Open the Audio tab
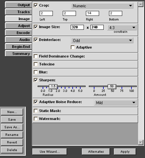Image resolution: width=145 pixels, height=158 pixels. pyautogui.click(x=18, y=40)
